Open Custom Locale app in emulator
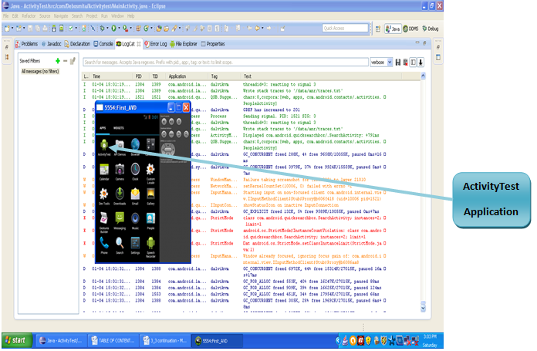537x351 pixels. pyautogui.click(x=150, y=174)
